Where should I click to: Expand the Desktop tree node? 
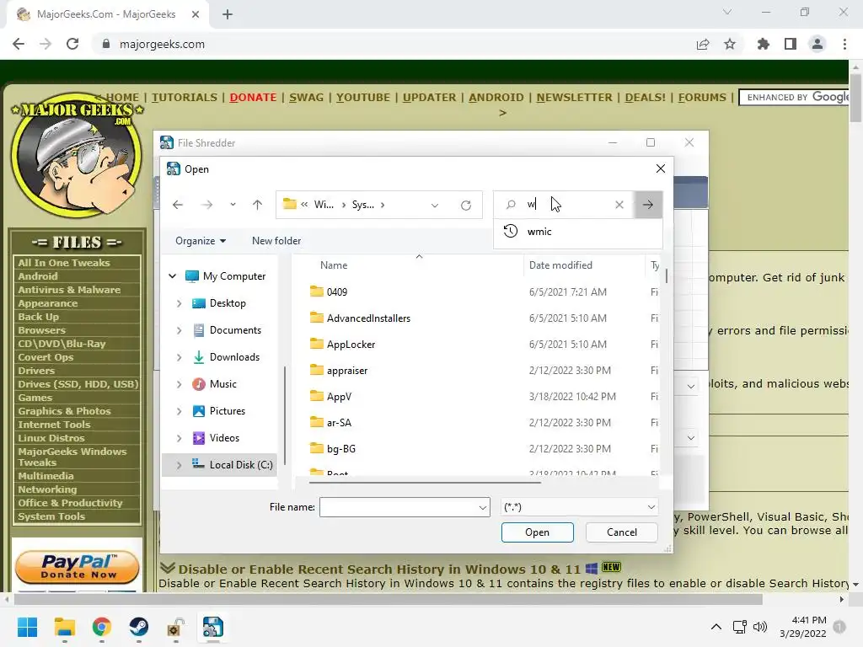[x=179, y=303]
